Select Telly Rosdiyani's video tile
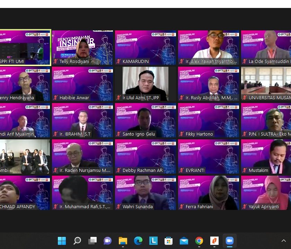Viewport: 291px width, 249px height. 82,47
